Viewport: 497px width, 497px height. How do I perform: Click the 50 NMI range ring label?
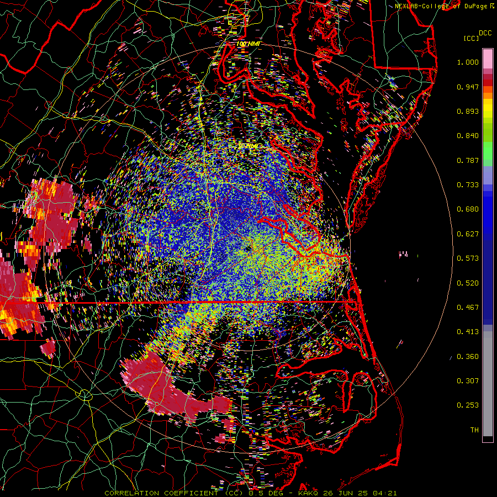[x=248, y=146]
